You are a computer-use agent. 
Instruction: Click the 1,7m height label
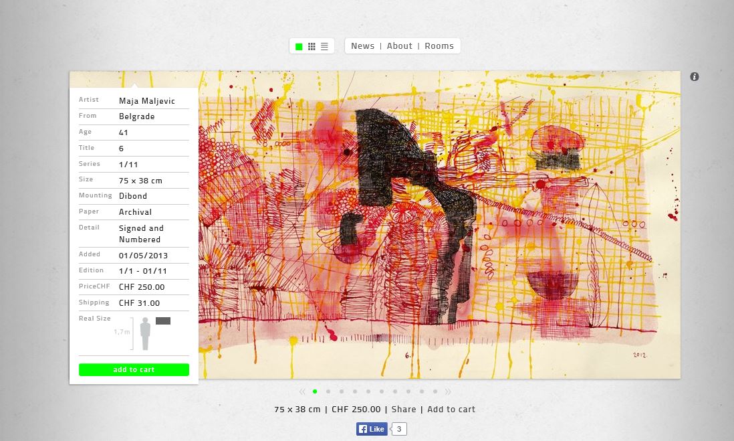coord(121,332)
